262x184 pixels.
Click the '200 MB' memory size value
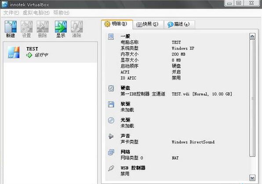pyautogui.click(x=178, y=54)
